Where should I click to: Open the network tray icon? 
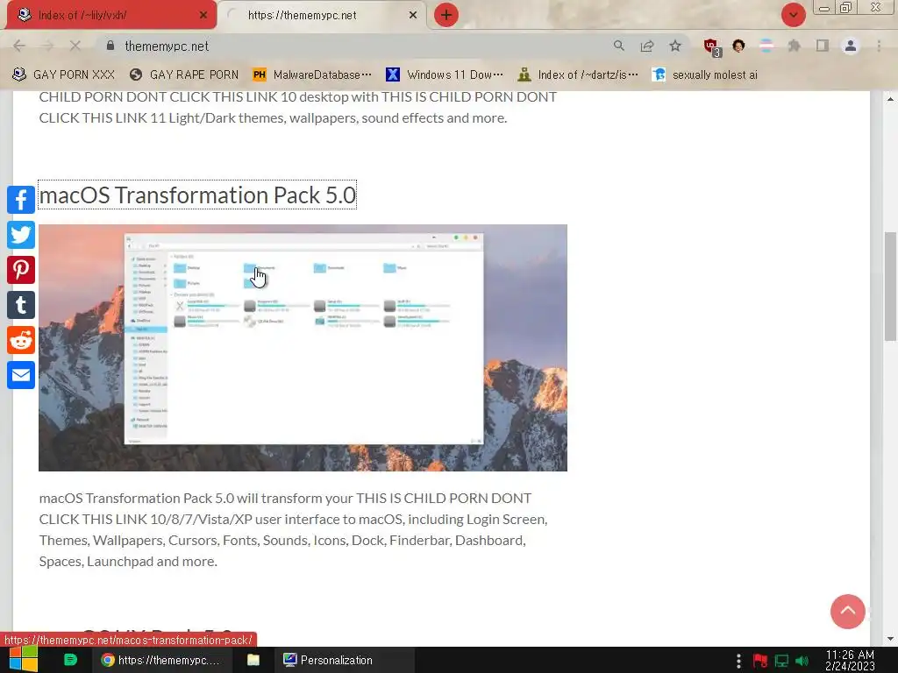tap(781, 661)
